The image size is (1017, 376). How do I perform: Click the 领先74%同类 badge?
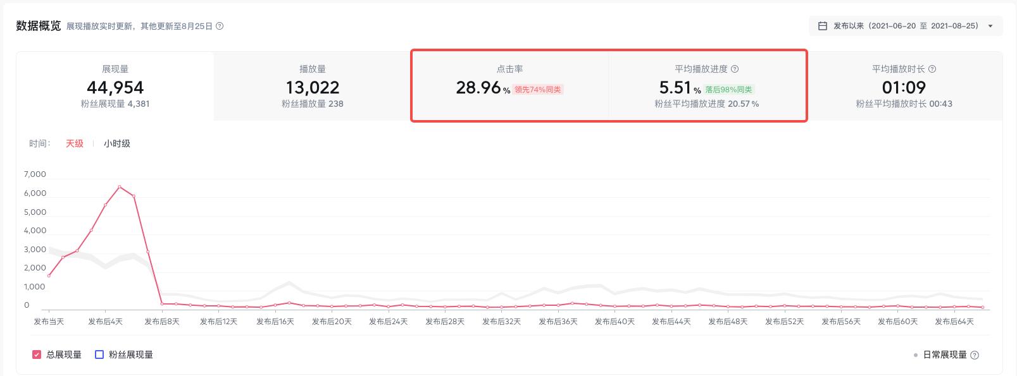coord(537,90)
